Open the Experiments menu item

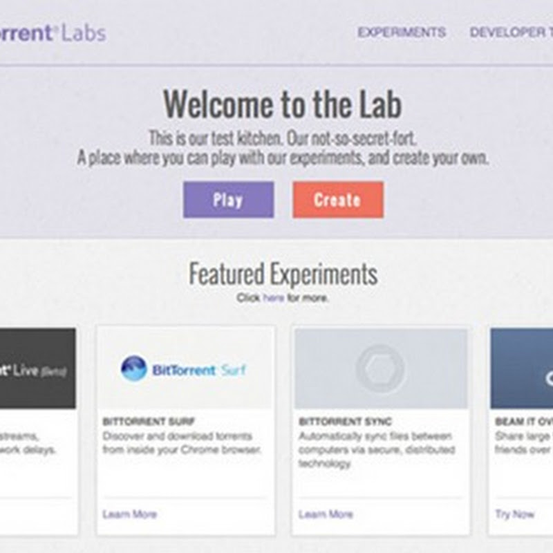click(402, 32)
